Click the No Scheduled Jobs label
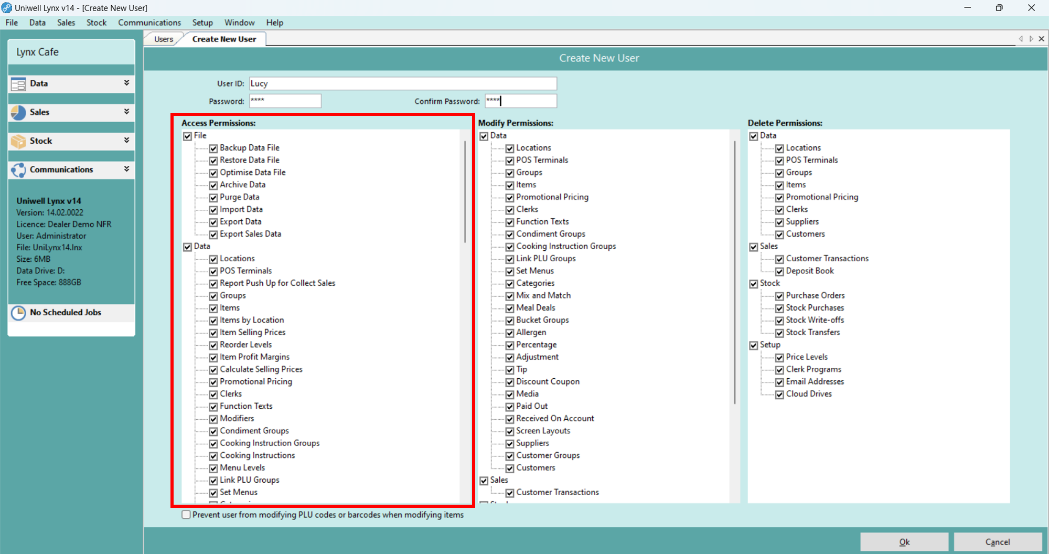 pos(66,312)
